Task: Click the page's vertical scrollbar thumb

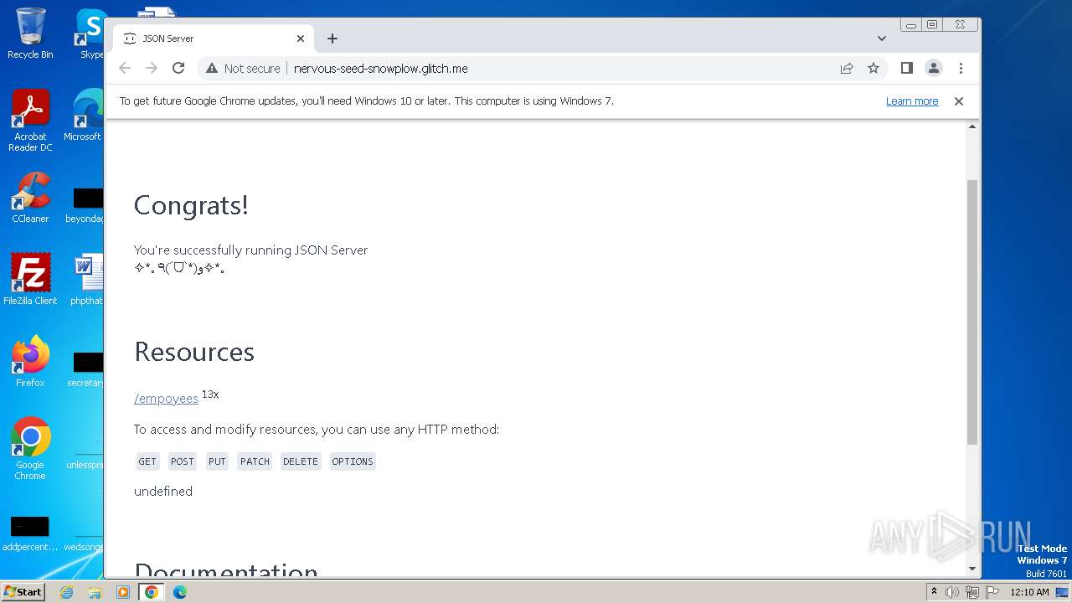Action: (x=972, y=312)
